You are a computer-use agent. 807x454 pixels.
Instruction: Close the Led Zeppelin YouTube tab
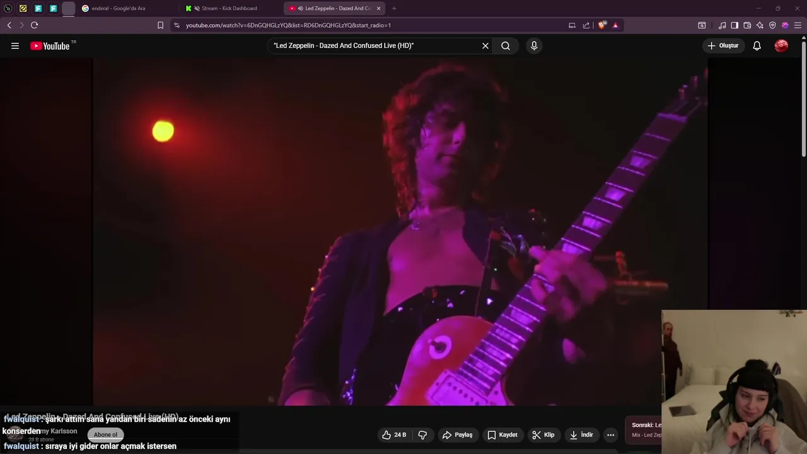(378, 8)
